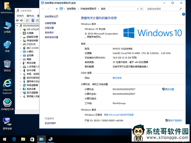The image size is (191, 143).
Task: Expand the 网络适配器 node
Action: click(x=21, y=85)
